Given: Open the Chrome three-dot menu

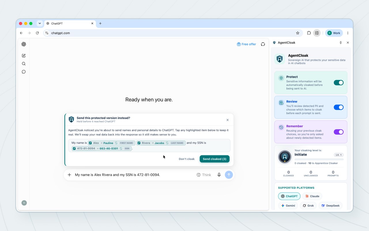Looking at the screenshot, I should [x=348, y=33].
